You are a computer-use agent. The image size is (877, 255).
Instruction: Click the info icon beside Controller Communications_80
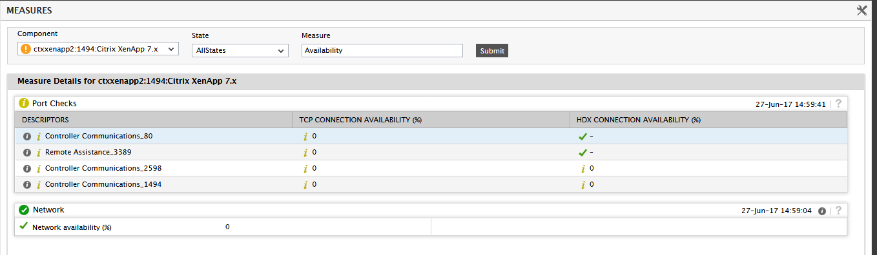[x=27, y=137]
